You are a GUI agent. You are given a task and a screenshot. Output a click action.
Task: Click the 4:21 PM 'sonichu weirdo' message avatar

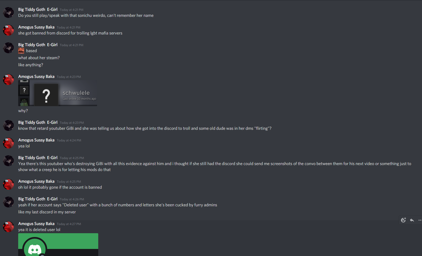point(8,12)
